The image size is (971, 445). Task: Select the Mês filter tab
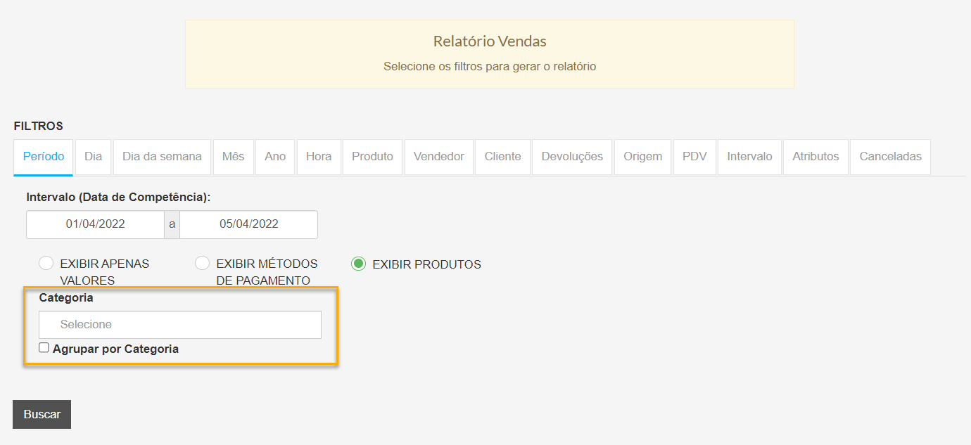(x=233, y=157)
